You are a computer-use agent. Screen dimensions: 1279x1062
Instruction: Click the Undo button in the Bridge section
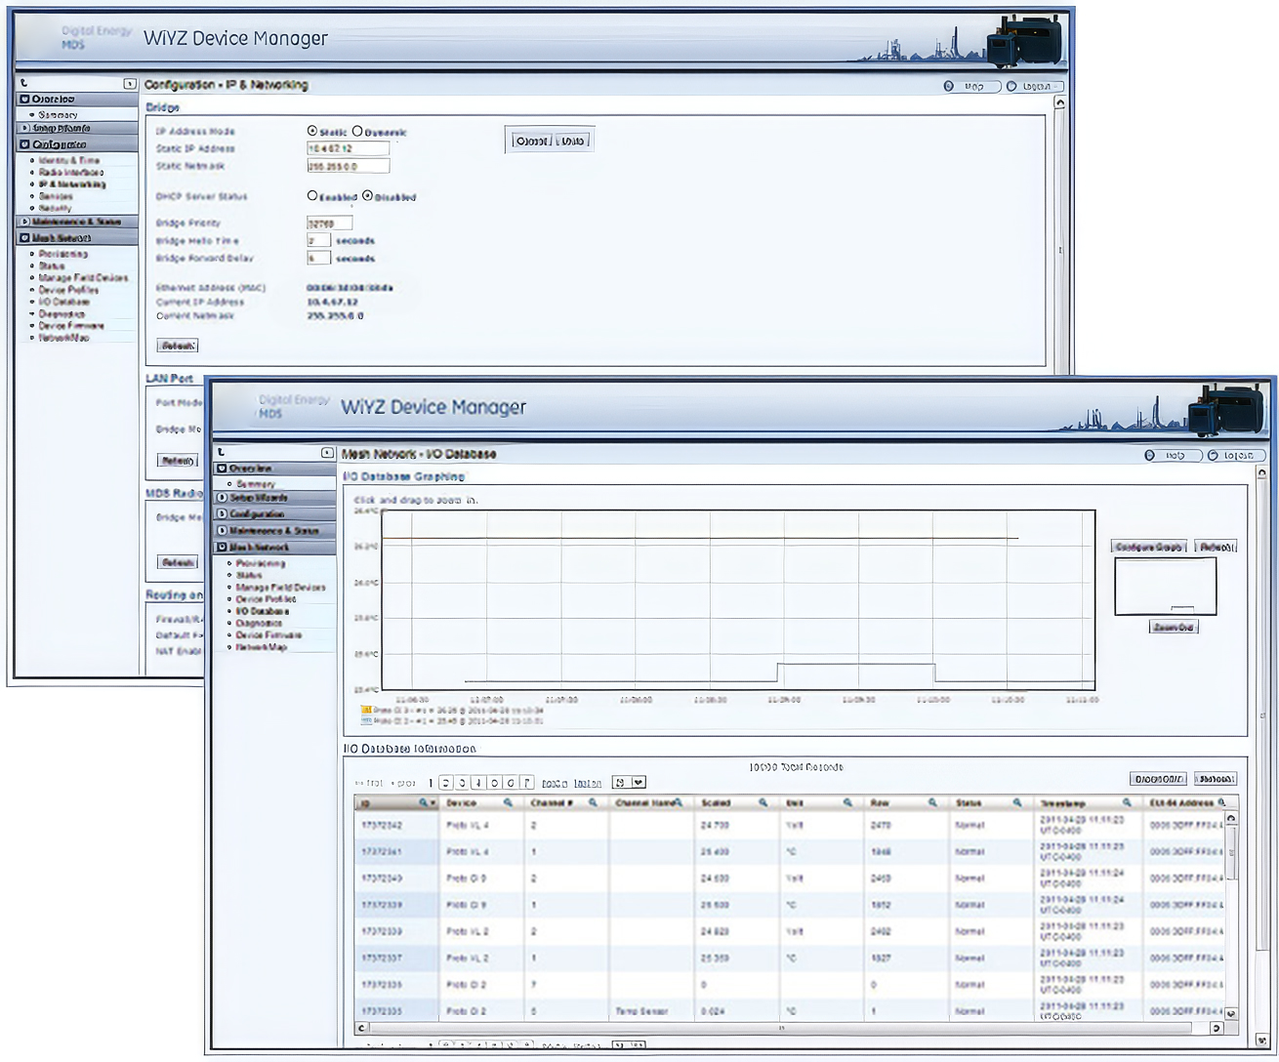pyautogui.click(x=573, y=141)
